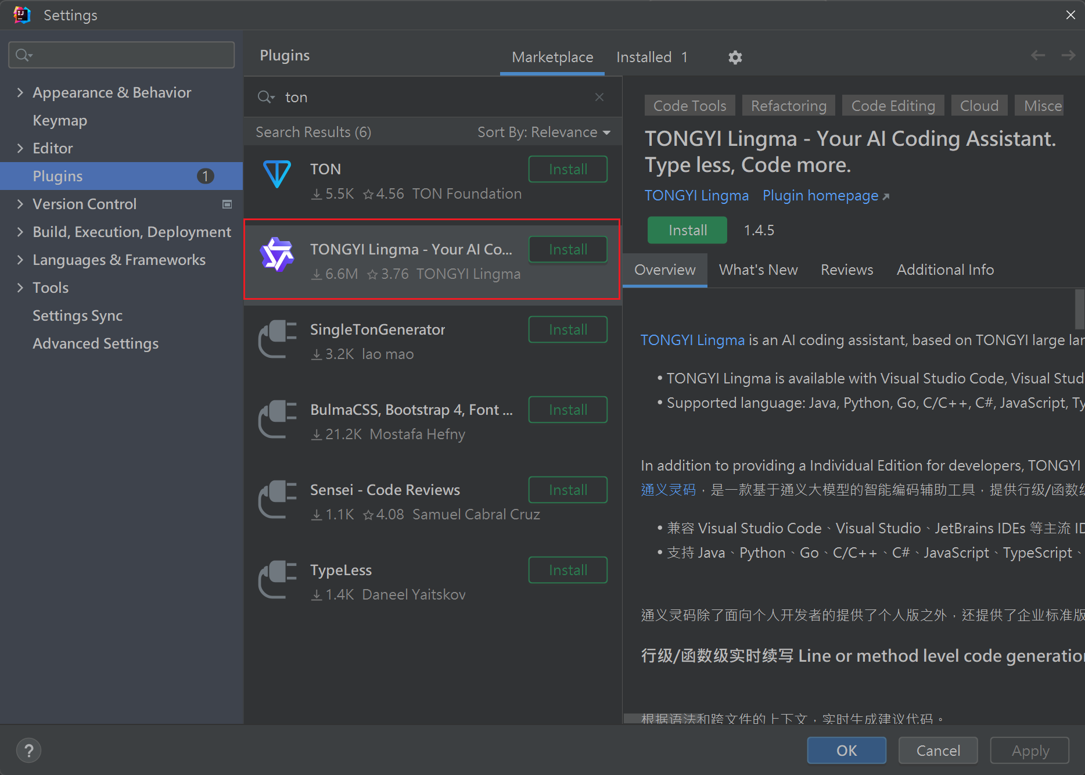Open the Plugin homepage link
This screenshot has height=775, width=1085.
(825, 195)
